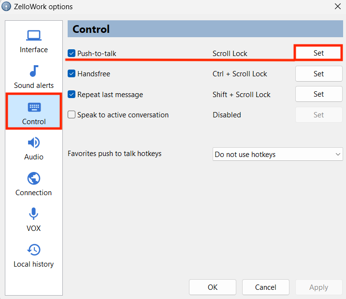Confirm settings with OK
This screenshot has height=299, width=346.
213,287
